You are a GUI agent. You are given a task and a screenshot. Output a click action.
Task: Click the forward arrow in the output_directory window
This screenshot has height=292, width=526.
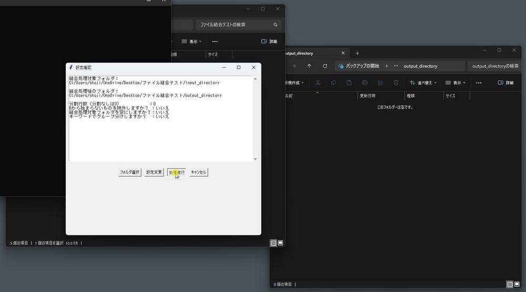pyautogui.click(x=294, y=66)
